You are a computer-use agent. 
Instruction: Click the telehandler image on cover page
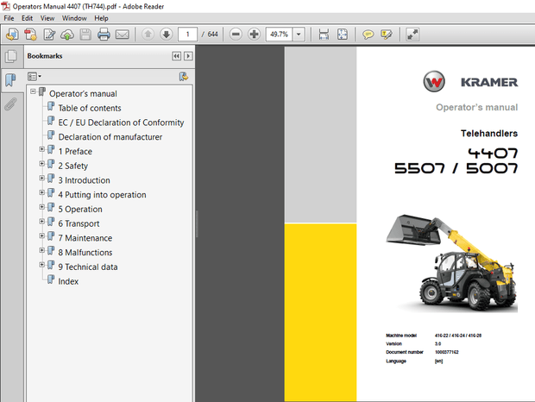point(452,263)
